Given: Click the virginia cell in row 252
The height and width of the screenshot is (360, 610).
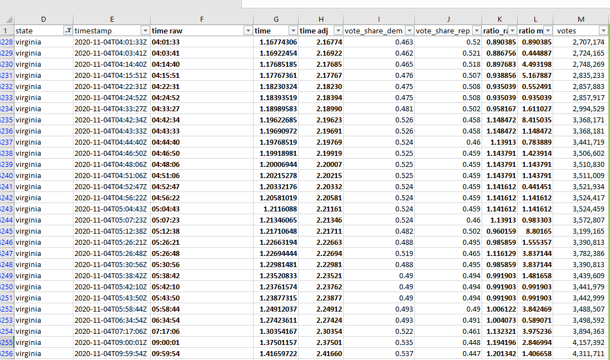Looking at the screenshot, I should tap(43, 309).
